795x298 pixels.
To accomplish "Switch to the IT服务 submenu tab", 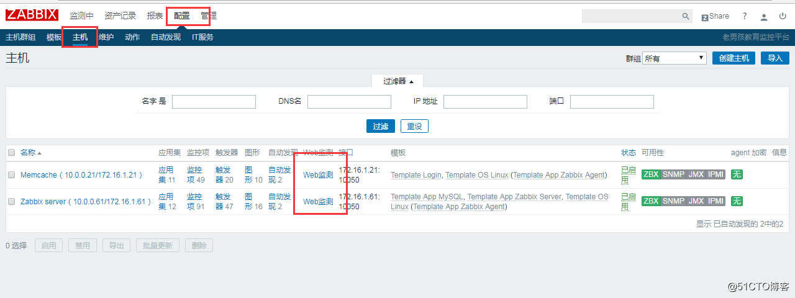I will pos(202,37).
